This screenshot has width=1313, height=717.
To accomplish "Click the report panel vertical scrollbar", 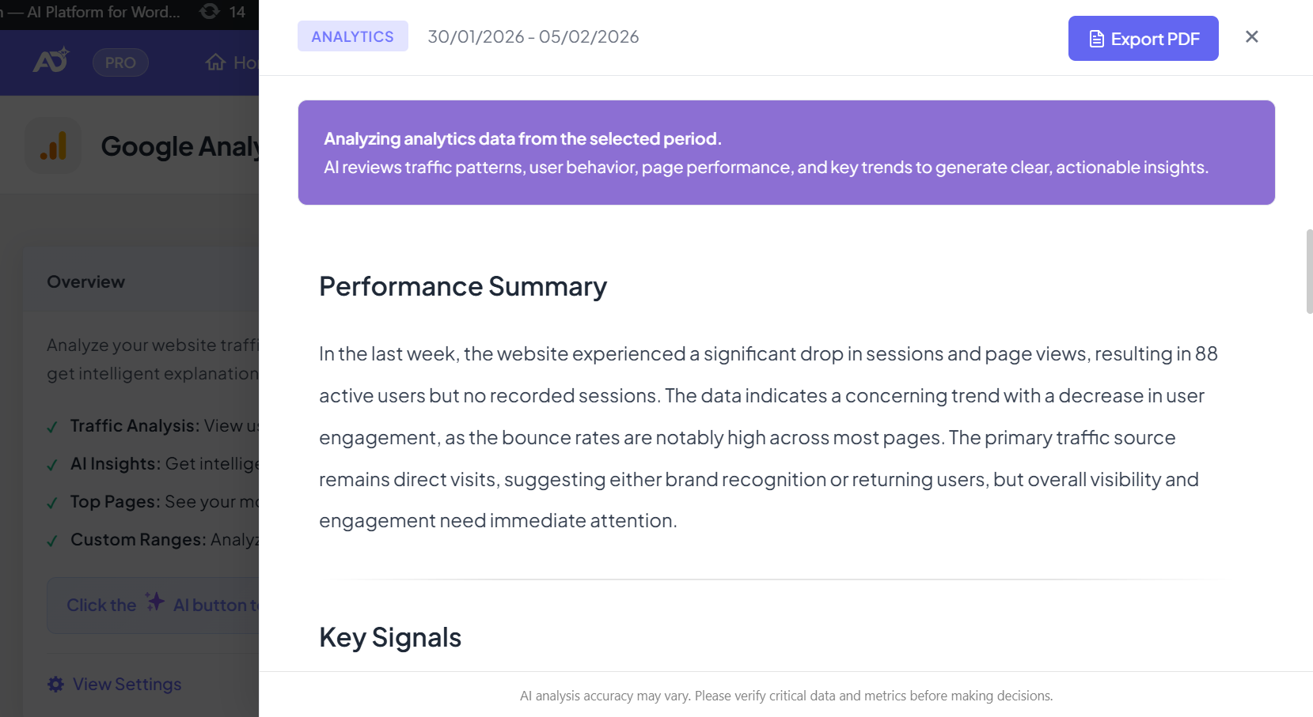I will coord(1309,272).
